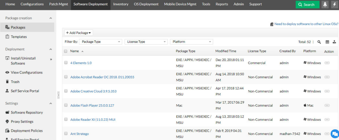Click the Install/Uninstall Software monitor icon

(x=7, y=58)
